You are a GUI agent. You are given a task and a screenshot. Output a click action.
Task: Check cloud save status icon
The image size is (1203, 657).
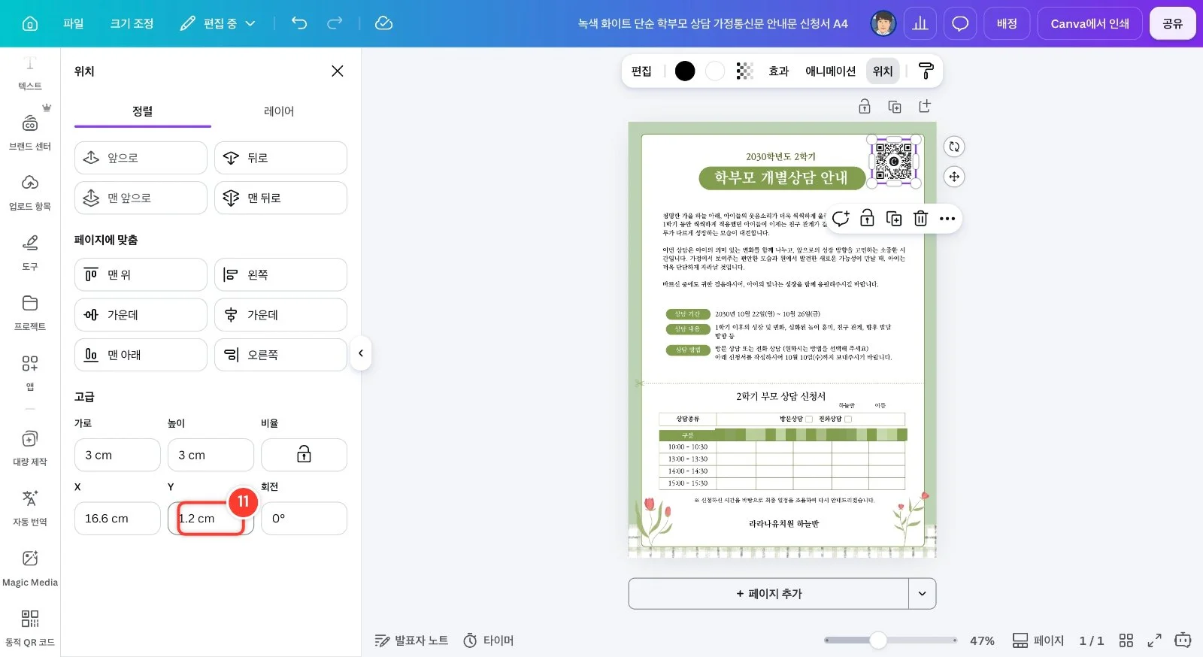tap(383, 23)
